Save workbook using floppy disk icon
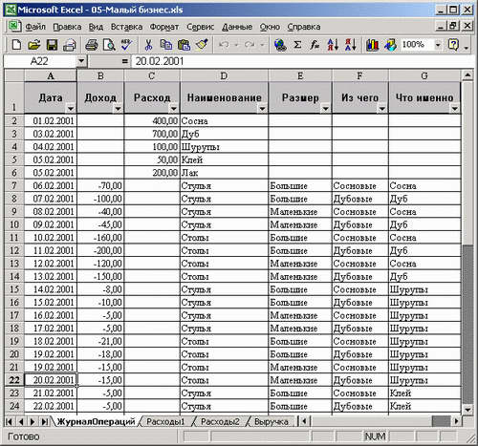This screenshot has height=446, width=478. point(52,45)
